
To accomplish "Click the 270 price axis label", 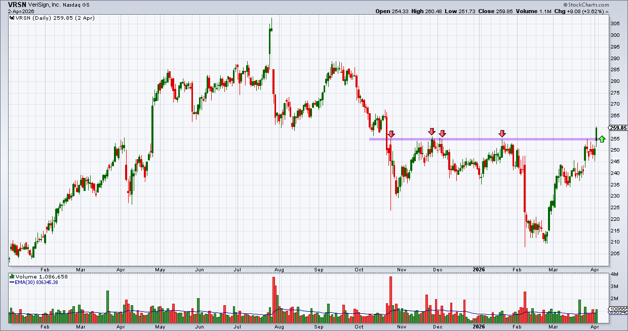I will point(615,104).
